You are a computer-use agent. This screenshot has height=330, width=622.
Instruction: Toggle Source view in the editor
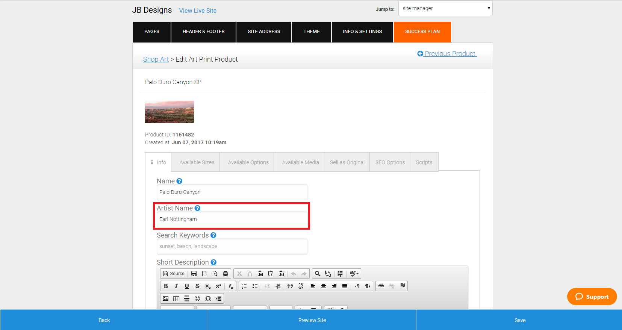click(174, 274)
